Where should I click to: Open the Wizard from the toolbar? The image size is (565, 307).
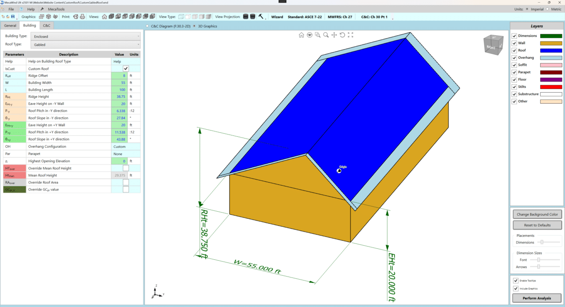277,16
